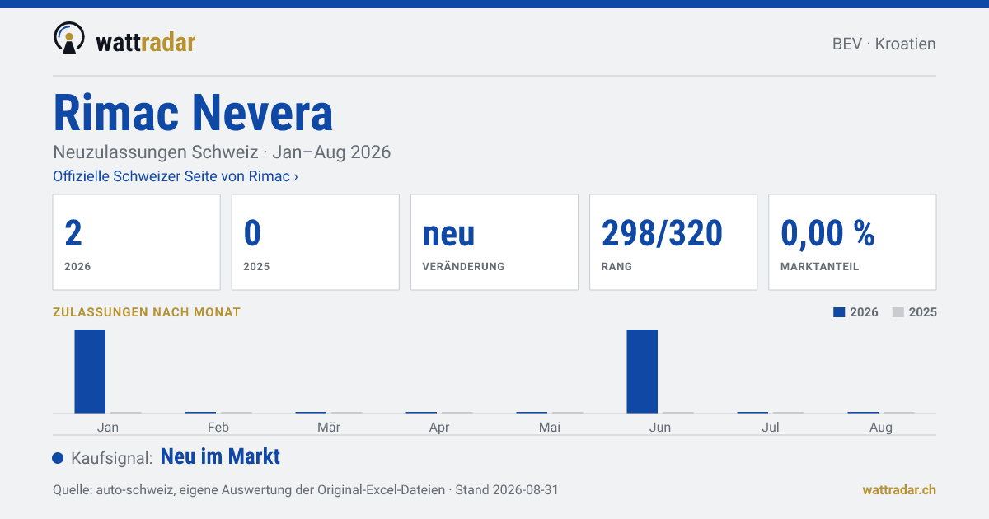Click the Rimac Nevera headline
989x519 pixels.
193,112
